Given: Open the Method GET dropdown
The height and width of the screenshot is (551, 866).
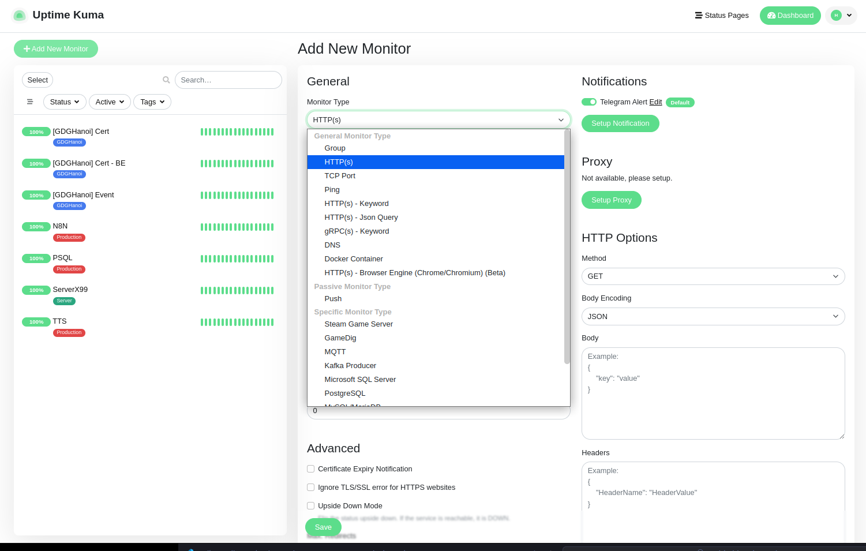Looking at the screenshot, I should 713,276.
